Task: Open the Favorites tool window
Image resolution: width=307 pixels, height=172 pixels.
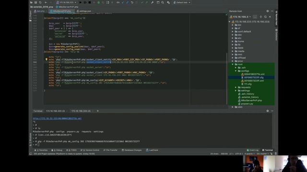Action: tap(41, 150)
